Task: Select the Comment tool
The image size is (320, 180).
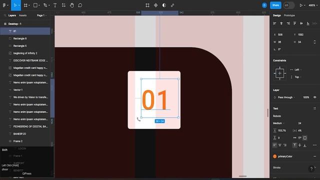Action: (80, 5)
